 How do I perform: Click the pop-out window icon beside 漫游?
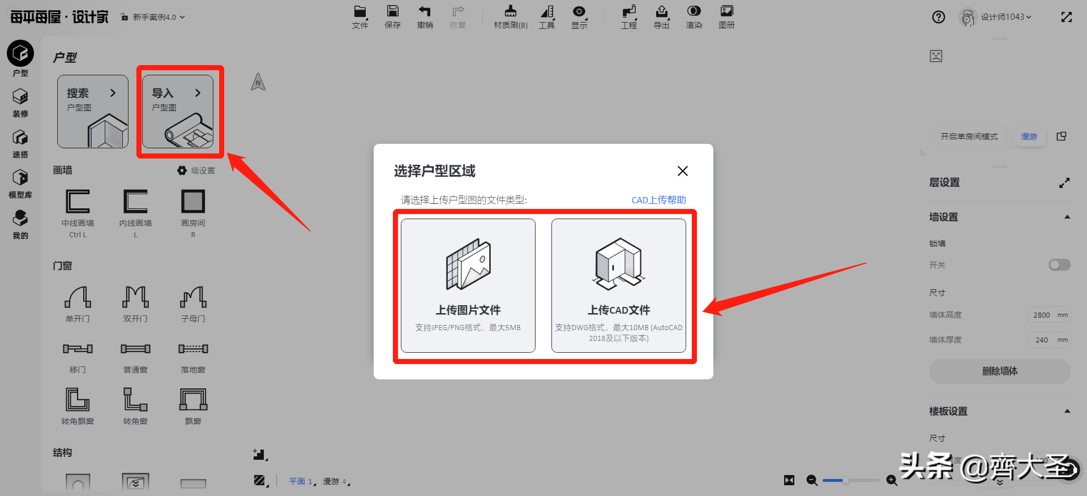(x=1062, y=136)
